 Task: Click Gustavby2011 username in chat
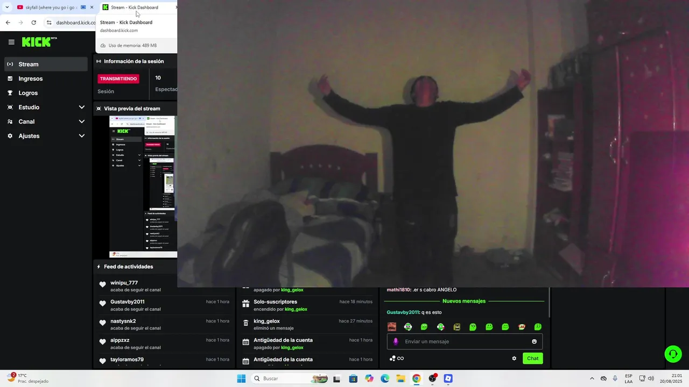click(403, 312)
